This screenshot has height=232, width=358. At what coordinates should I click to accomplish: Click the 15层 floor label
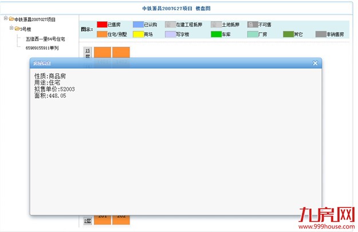(x=88, y=53)
